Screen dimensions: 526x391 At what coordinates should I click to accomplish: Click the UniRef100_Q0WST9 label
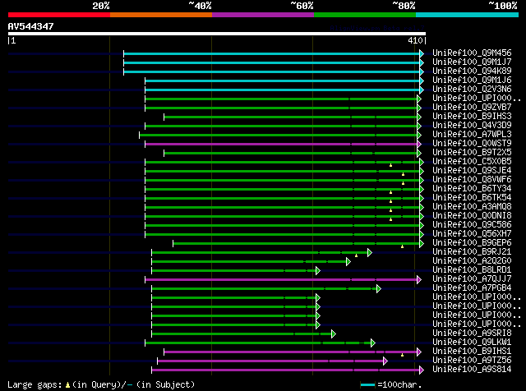(x=472, y=144)
